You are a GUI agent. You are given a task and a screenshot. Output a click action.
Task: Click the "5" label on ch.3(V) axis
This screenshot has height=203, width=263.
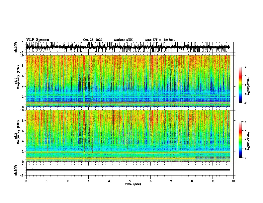23,165
